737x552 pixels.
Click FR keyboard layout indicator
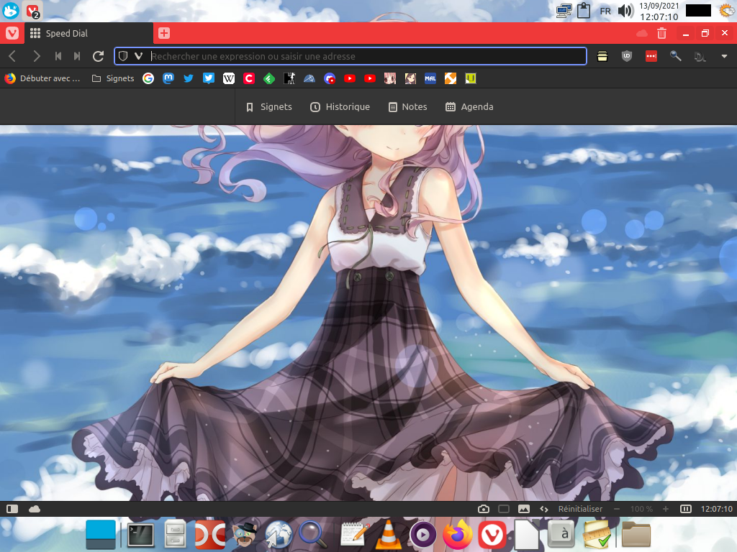pos(605,11)
